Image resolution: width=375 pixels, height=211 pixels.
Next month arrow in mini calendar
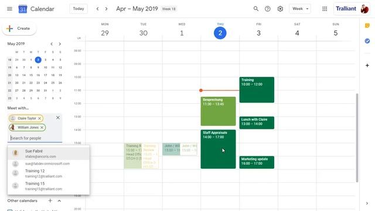60,44
